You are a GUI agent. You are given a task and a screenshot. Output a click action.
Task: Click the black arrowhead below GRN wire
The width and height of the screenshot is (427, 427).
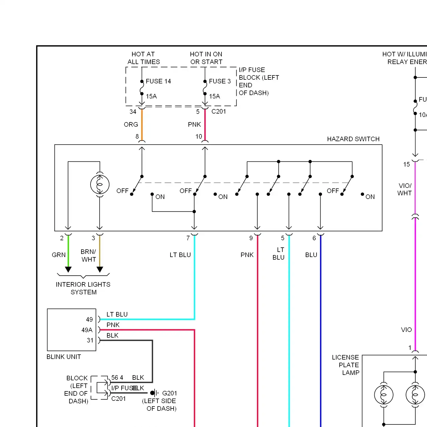[x=68, y=269]
